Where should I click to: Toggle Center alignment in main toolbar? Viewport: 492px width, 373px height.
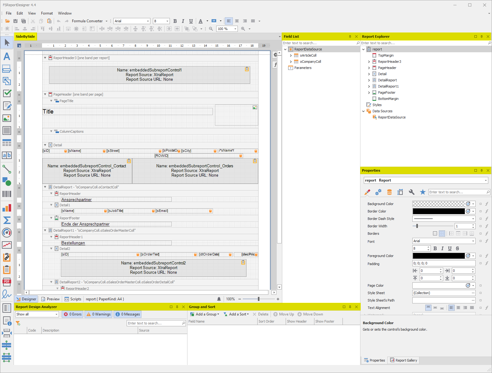click(x=237, y=21)
